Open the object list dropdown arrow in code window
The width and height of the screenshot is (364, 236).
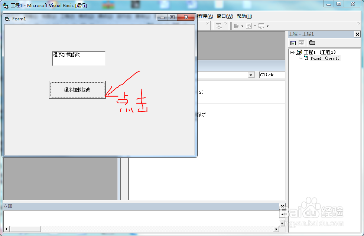251,75
